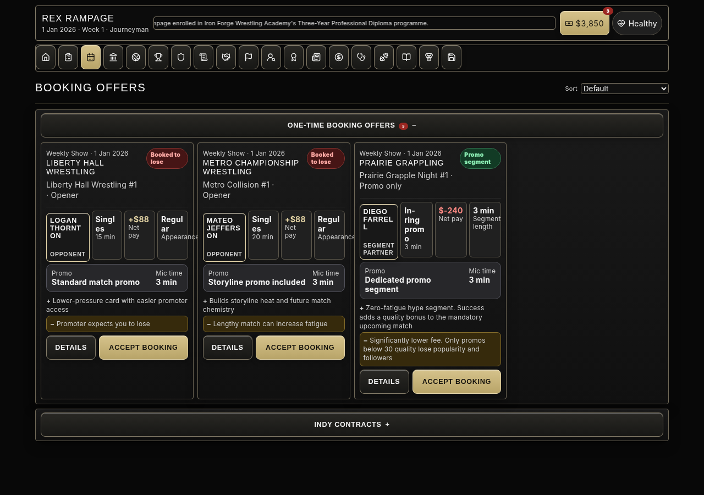704x495 pixels.
Task: Open the scroll document icon
Action: [204, 57]
